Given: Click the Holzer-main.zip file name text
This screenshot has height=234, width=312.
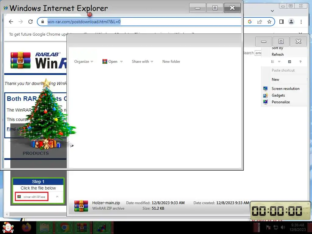Looking at the screenshot, I should [106, 203].
